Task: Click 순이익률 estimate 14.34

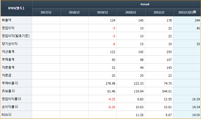Action: [x=196, y=107]
